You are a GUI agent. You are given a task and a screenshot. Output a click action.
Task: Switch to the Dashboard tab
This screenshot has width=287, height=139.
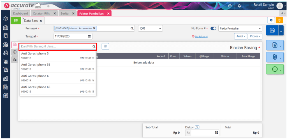(x=20, y=13)
